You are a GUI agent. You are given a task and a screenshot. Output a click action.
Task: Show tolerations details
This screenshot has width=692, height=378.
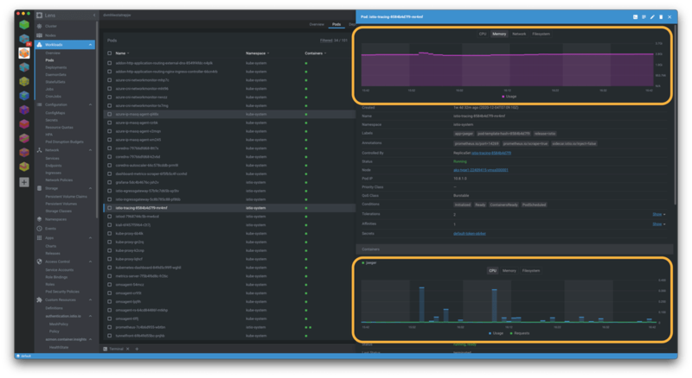[x=658, y=214]
